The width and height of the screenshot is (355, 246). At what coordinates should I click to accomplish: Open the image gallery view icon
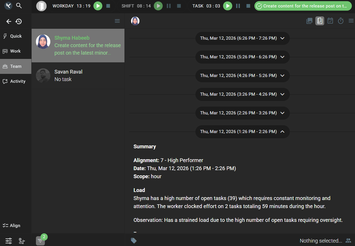click(309, 21)
